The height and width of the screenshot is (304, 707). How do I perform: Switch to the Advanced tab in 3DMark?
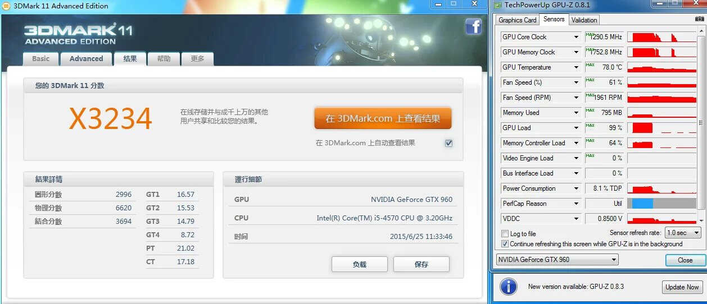coord(86,58)
